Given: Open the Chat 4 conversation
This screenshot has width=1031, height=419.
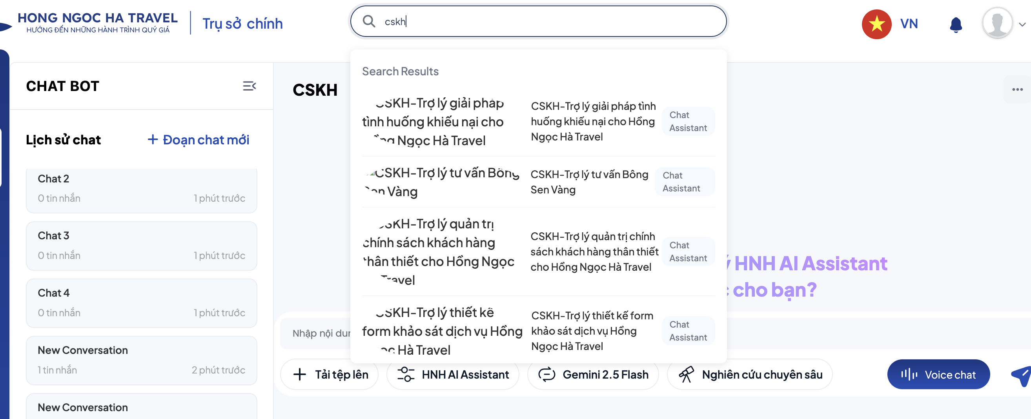Looking at the screenshot, I should pyautogui.click(x=141, y=303).
